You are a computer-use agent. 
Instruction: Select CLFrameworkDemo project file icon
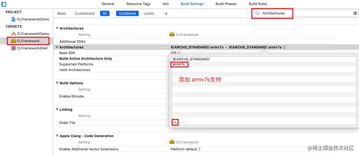coord(13,19)
